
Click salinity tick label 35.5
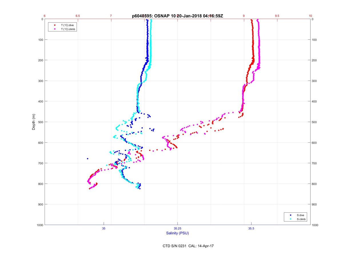click(x=251, y=228)
